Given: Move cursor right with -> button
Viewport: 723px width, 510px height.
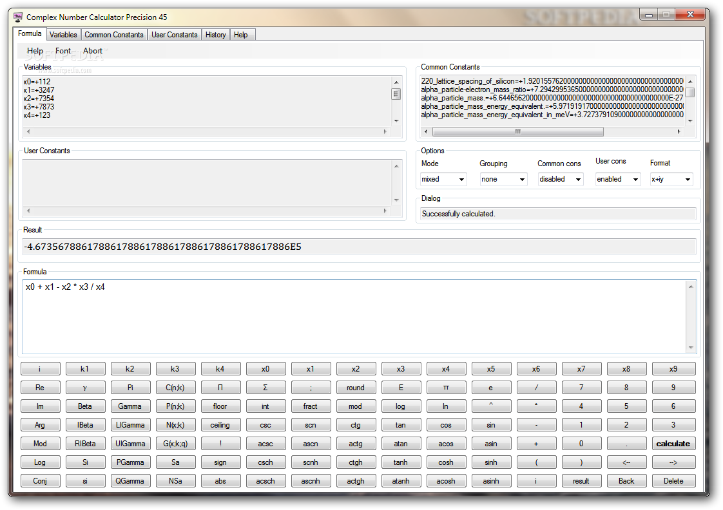Looking at the screenshot, I should [673, 462].
